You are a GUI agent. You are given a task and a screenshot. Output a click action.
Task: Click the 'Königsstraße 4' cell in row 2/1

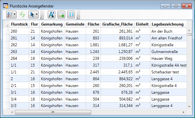click(168, 86)
